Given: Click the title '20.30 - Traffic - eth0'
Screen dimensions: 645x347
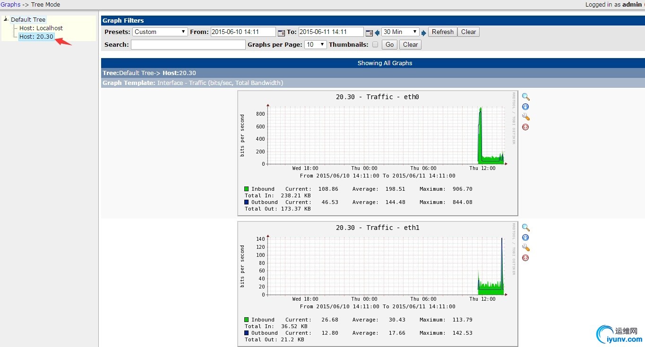Looking at the screenshot, I should coord(378,97).
